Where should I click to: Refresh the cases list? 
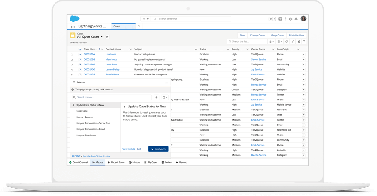[x=286, y=42]
